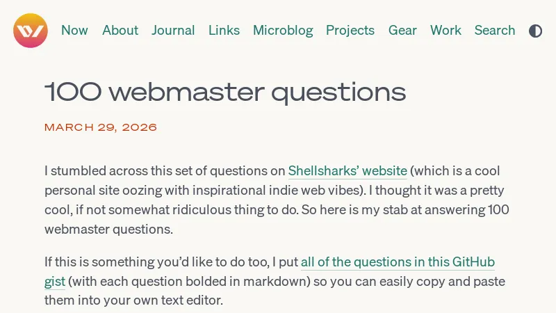Image resolution: width=556 pixels, height=313 pixels.
Task: Go to the About page
Action: [120, 31]
